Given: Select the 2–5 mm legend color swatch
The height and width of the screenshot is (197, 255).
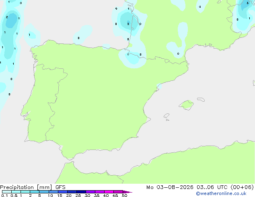Looking at the screenshot, I should pyautogui.click(x=35, y=192).
